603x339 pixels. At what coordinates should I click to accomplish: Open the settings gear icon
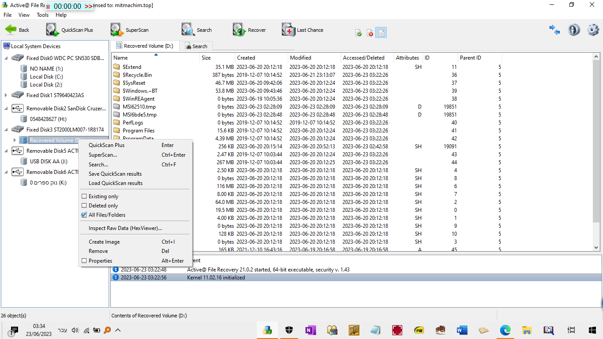[x=593, y=30]
